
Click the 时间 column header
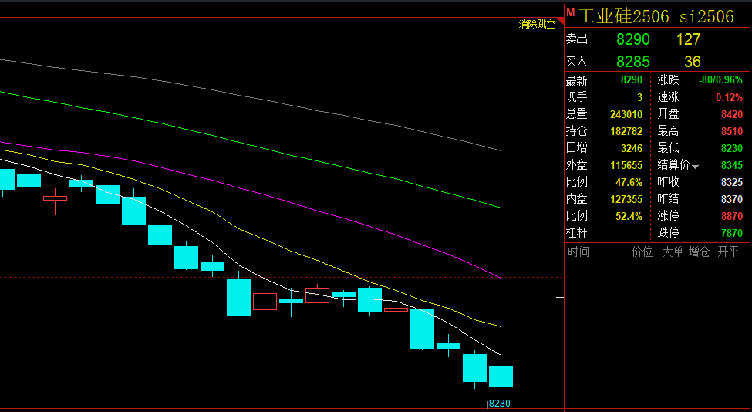(579, 252)
